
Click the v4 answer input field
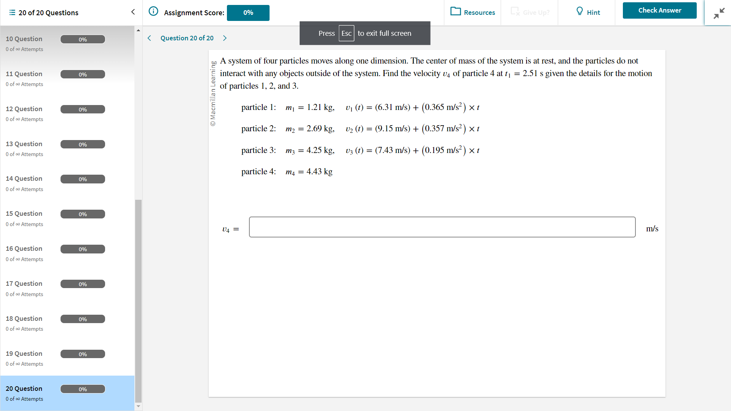(x=442, y=227)
